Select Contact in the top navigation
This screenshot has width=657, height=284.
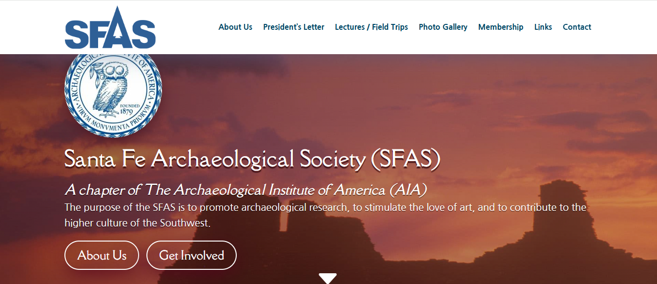[x=576, y=27]
